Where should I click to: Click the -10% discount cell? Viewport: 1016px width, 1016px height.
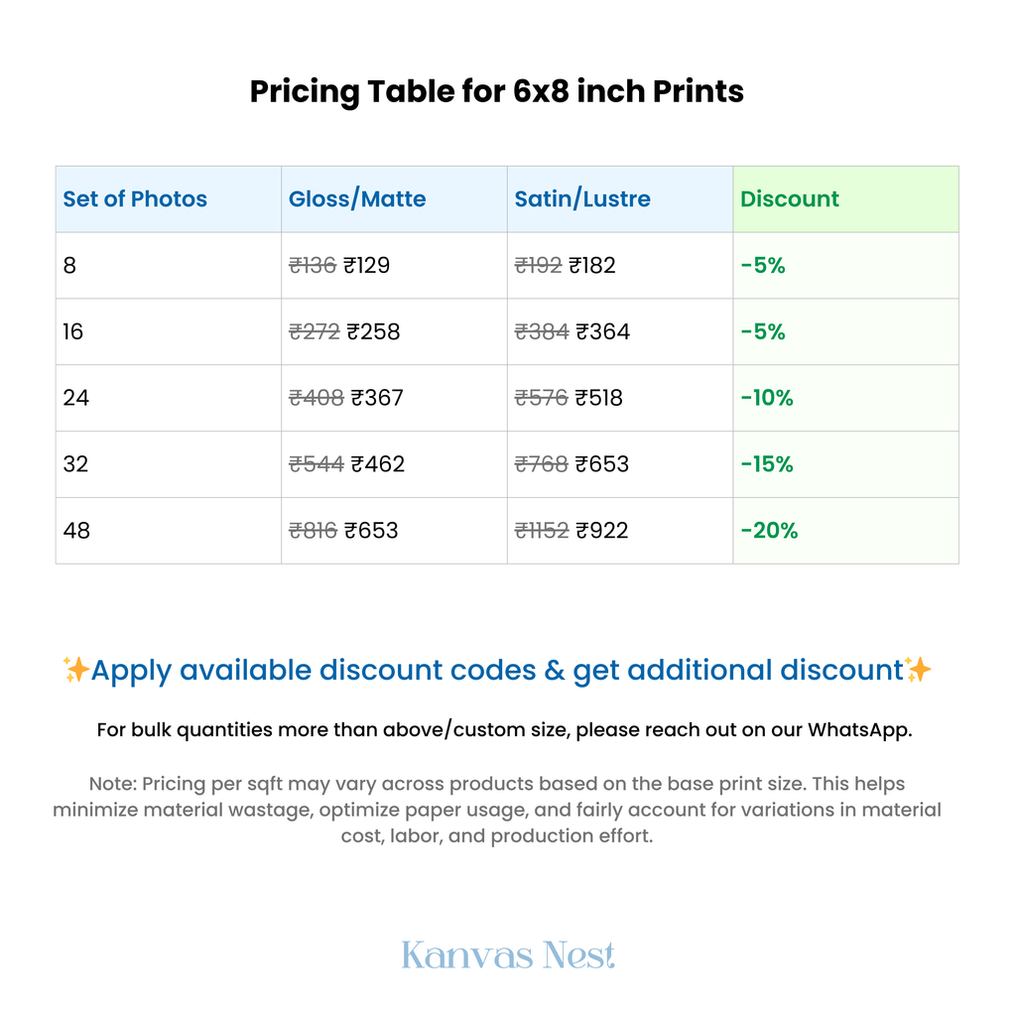tap(767, 398)
